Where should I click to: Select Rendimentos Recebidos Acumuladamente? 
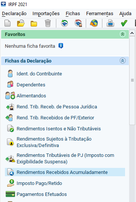click(65, 172)
